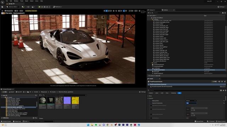Reset Exposure Compensation to default arrow
This screenshot has width=227, height=127.
tap(224, 103)
